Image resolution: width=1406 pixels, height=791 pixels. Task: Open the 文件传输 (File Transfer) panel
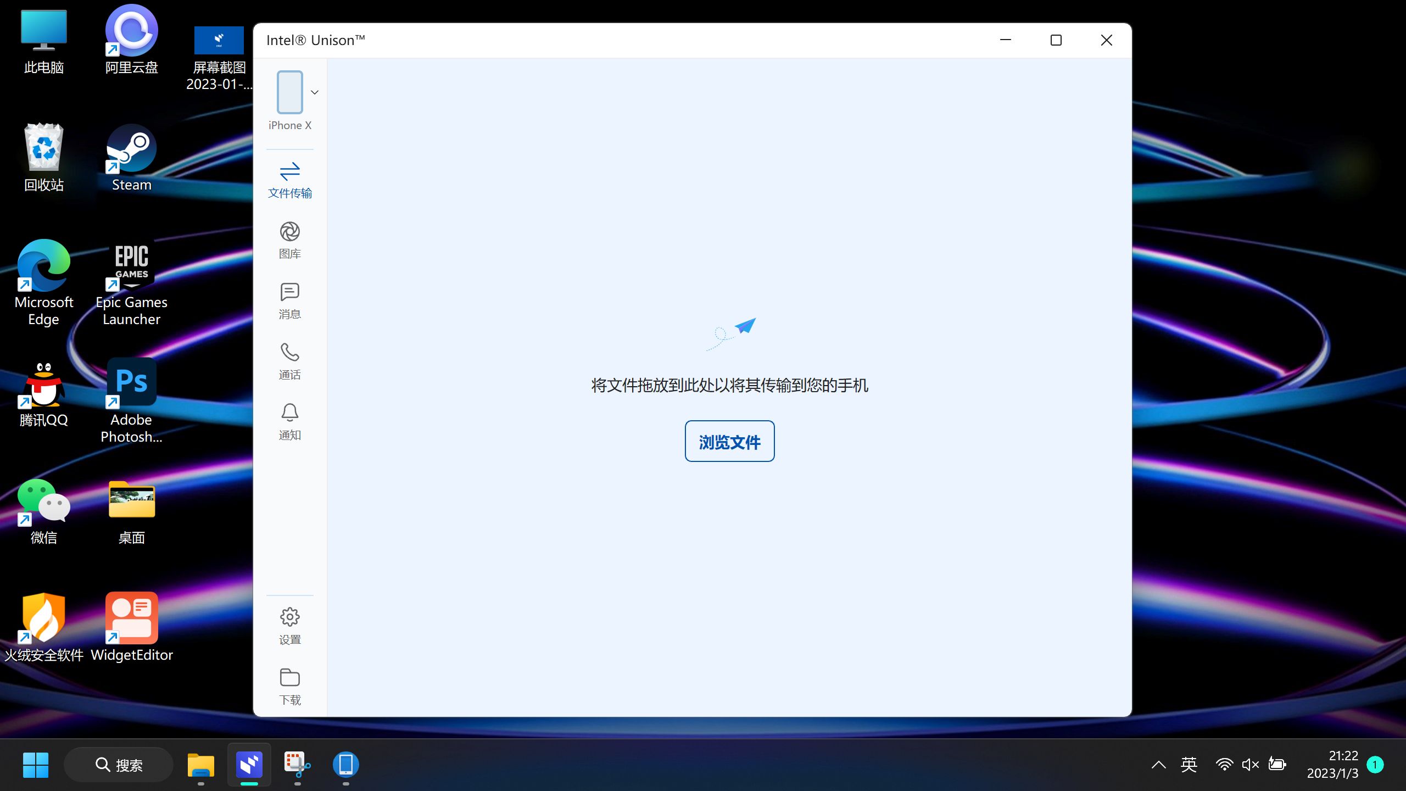coord(289,179)
